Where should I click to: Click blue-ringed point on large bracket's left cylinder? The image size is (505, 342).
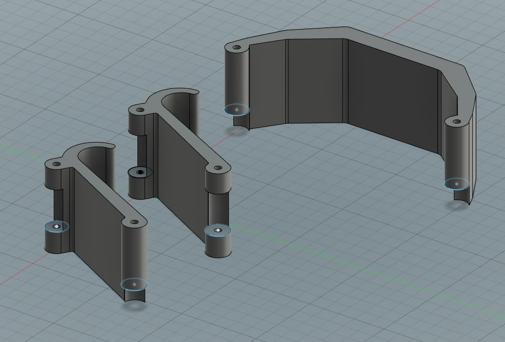[x=237, y=110]
